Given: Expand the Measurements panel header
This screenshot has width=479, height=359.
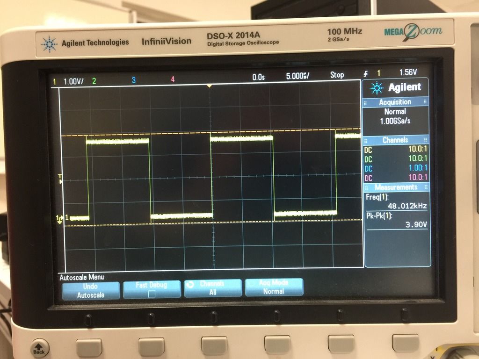Looking at the screenshot, I should pyautogui.click(x=395, y=187).
